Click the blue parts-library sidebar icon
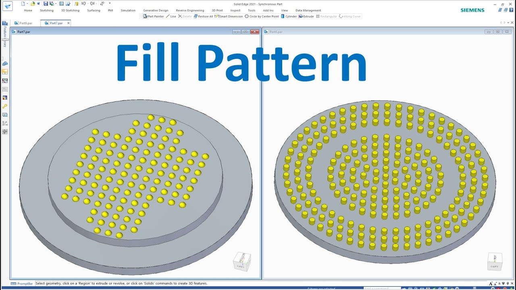 tap(5, 64)
